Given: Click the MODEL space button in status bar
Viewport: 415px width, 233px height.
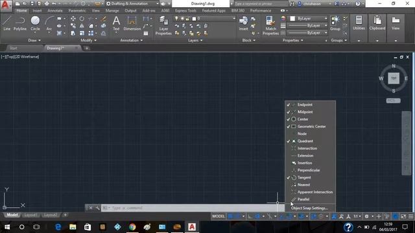Looking at the screenshot, I should click(x=219, y=216).
